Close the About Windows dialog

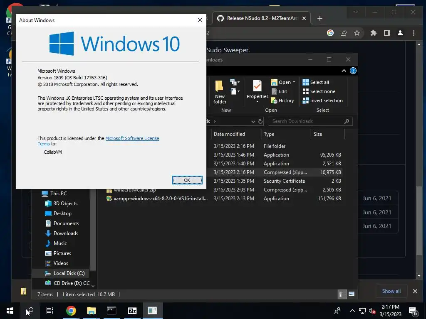coord(200,20)
